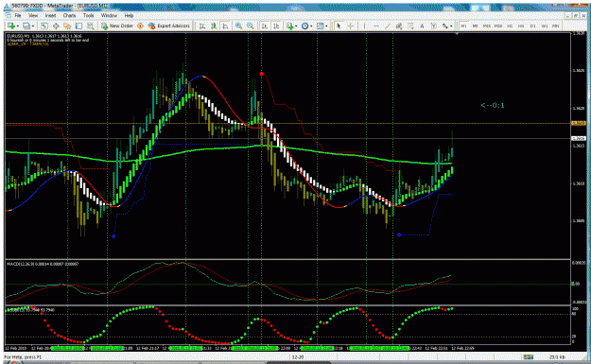This screenshot has width=591, height=364.
Task: Open the File menu
Action: tap(18, 16)
